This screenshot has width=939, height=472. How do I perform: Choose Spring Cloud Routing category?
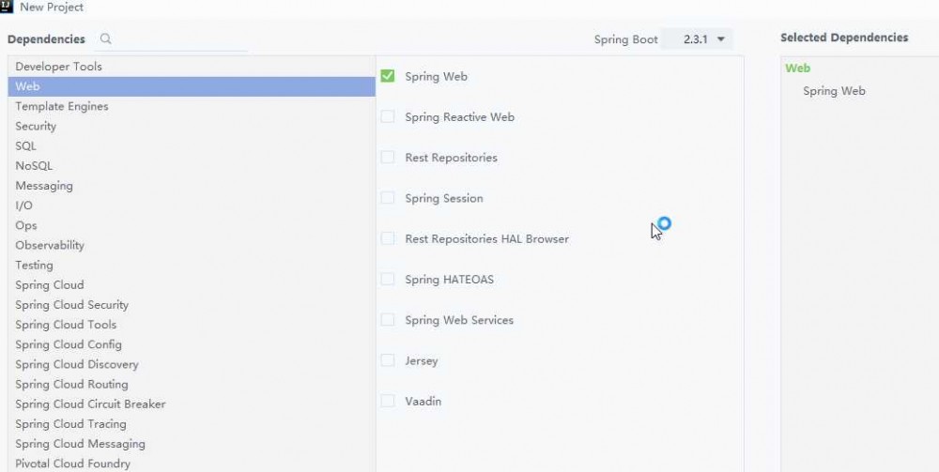coord(192,384)
